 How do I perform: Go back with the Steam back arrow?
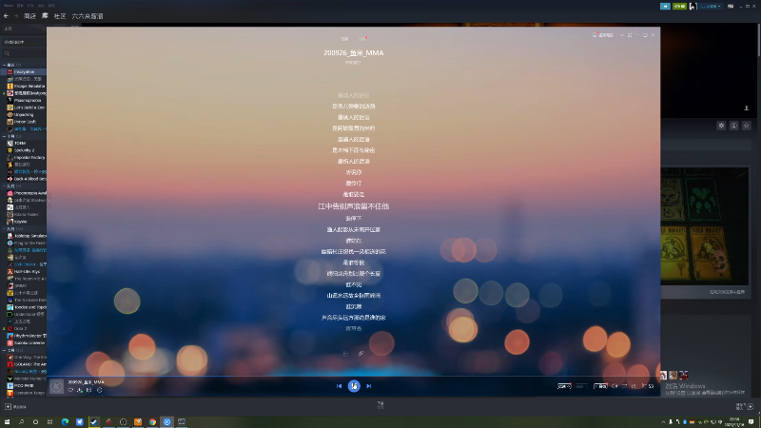coord(7,16)
